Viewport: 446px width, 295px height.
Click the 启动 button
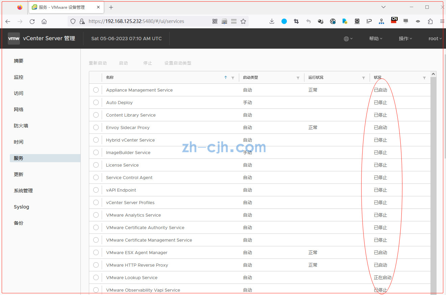tap(123, 63)
